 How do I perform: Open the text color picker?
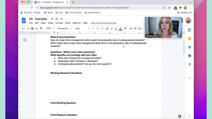[120, 28]
